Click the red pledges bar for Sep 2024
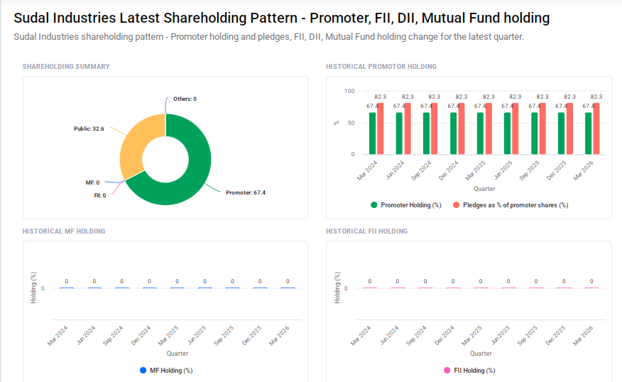Viewport: 622px width, 382px height. click(x=435, y=129)
